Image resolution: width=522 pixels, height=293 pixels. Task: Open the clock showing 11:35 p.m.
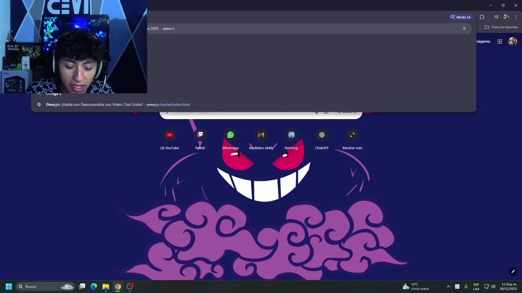pyautogui.click(x=509, y=286)
